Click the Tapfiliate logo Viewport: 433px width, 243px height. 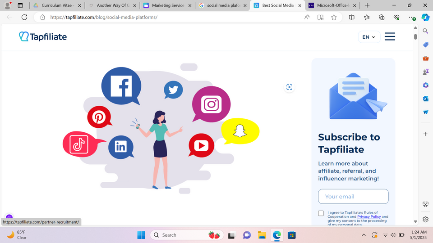pos(43,36)
